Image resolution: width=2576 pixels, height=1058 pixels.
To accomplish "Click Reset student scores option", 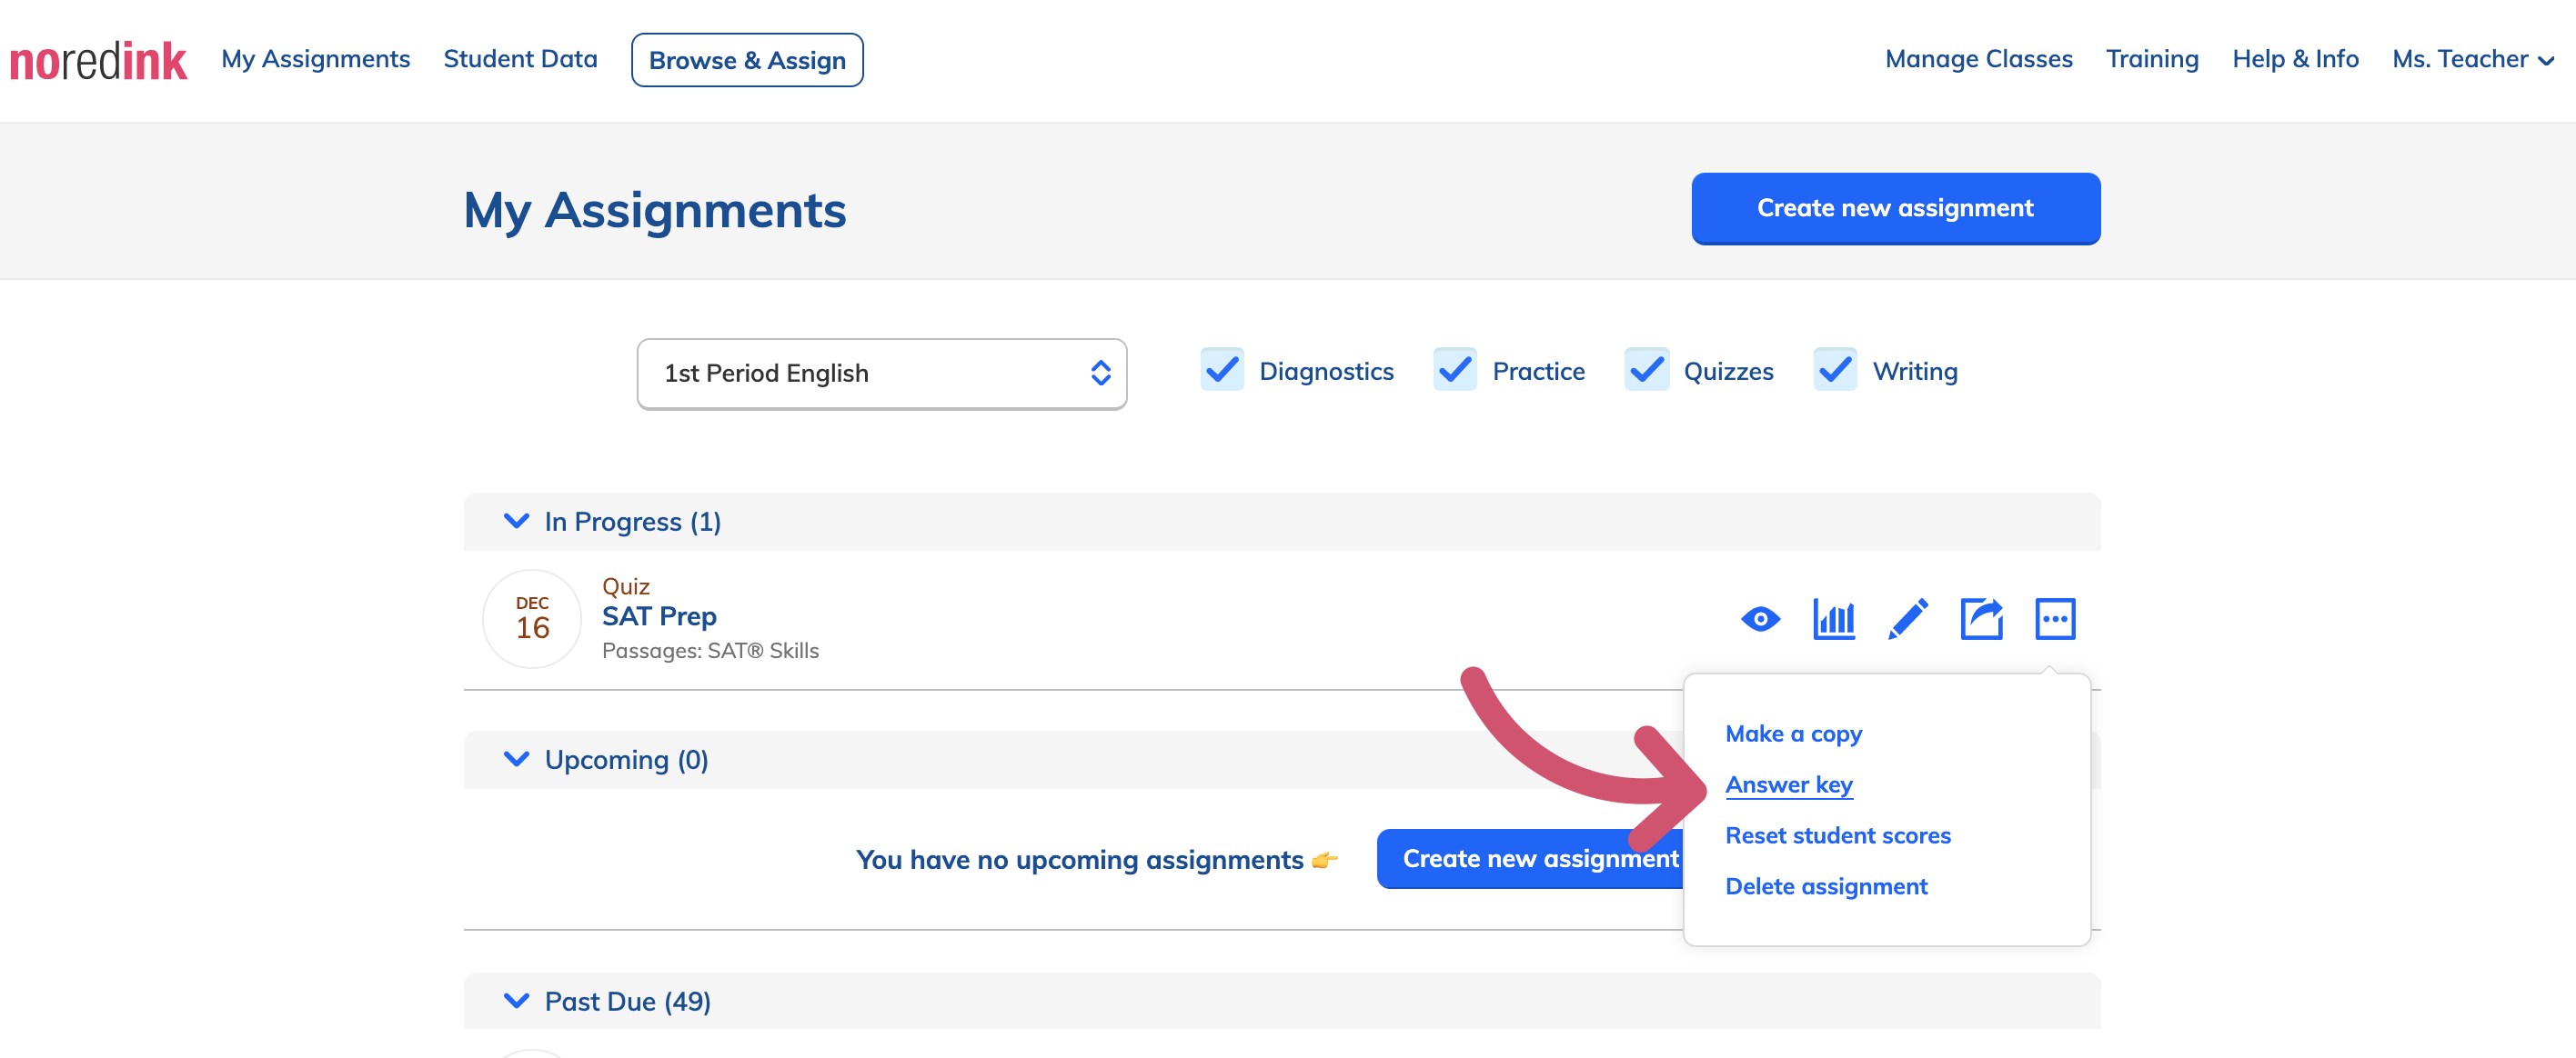I will pyautogui.click(x=1836, y=834).
